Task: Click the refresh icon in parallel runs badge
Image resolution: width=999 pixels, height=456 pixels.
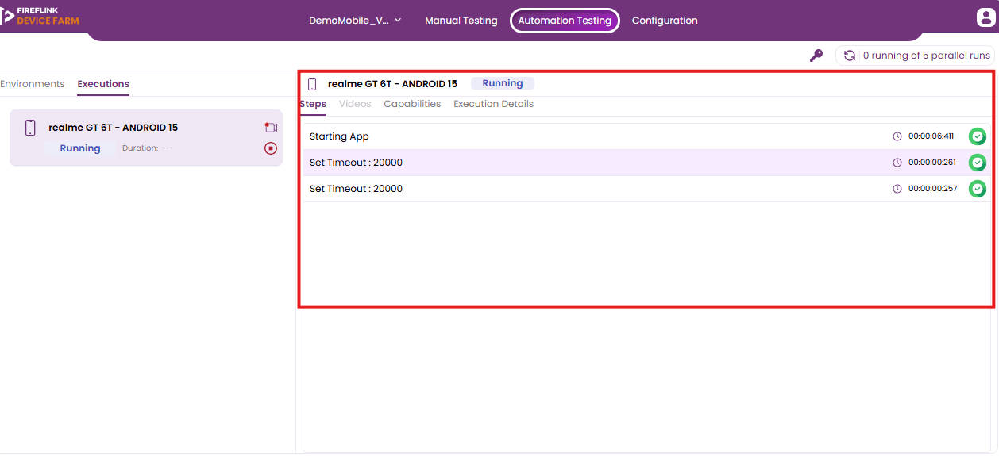Action: coord(850,56)
